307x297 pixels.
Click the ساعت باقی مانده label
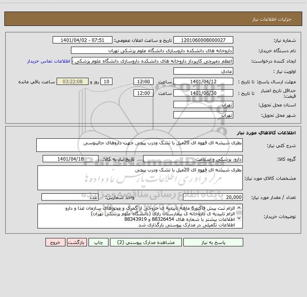[37, 82]
